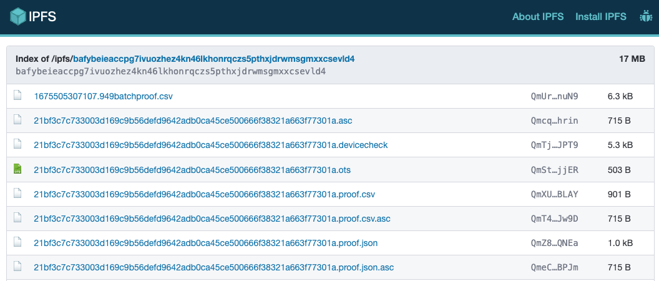Click the QmZ8…QNEa hash link
The height and width of the screenshot is (281, 659).
click(x=554, y=242)
